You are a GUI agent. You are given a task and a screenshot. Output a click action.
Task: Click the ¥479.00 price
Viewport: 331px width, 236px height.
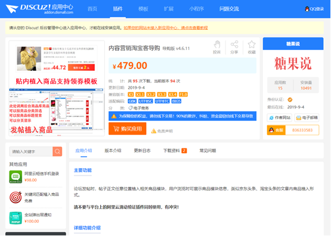[130, 66]
